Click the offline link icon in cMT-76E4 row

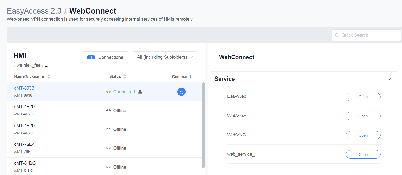pos(108,148)
